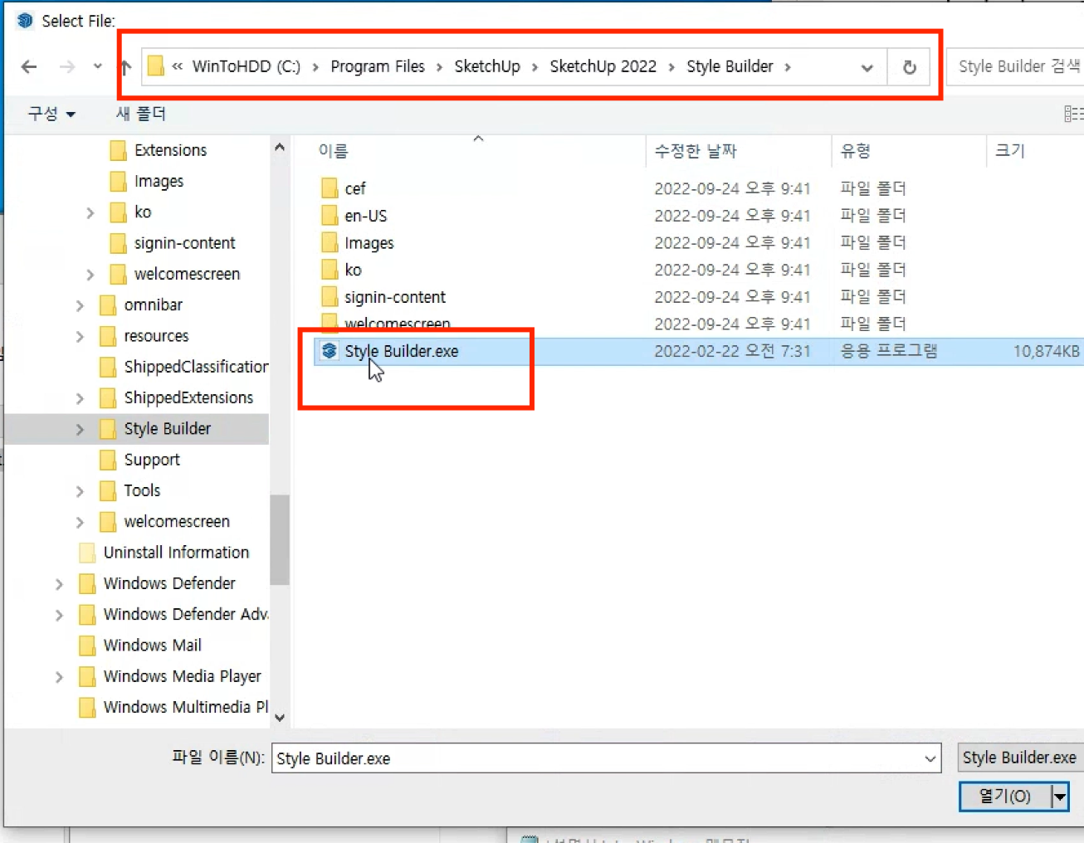Sort by 유형 column header

click(x=856, y=151)
